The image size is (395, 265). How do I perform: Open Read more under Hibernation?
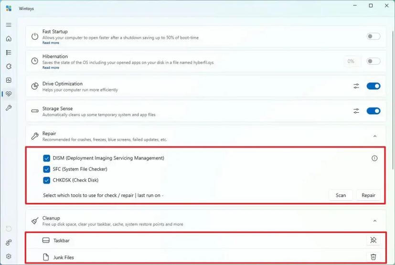click(x=51, y=68)
